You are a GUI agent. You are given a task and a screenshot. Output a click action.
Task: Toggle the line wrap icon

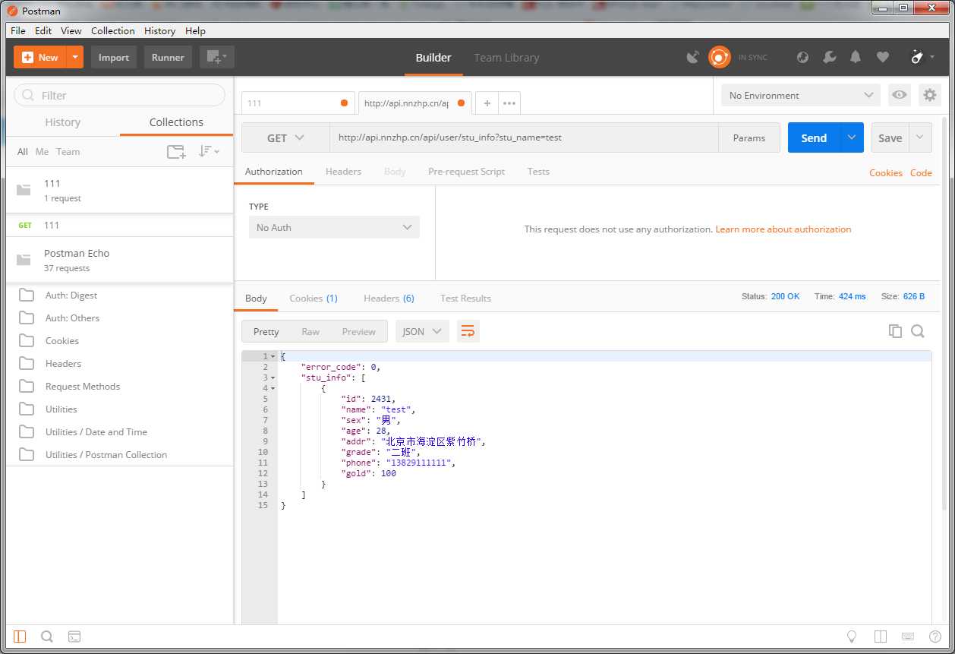(x=468, y=331)
